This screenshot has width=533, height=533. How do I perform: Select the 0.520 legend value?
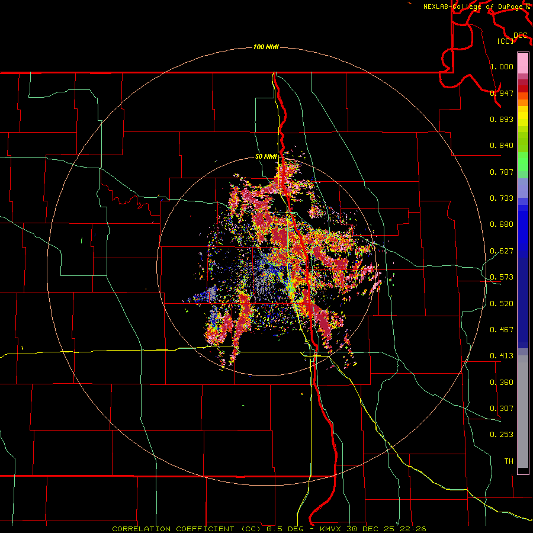point(502,304)
